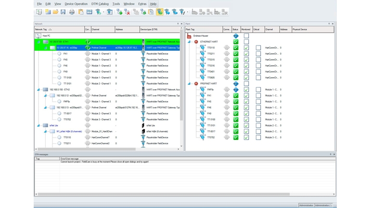371x208 pixels.
Task: Collapse the M1_isNet H@rt node
Action: point(45,131)
